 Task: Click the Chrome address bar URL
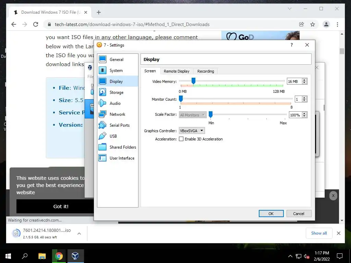click(x=132, y=24)
